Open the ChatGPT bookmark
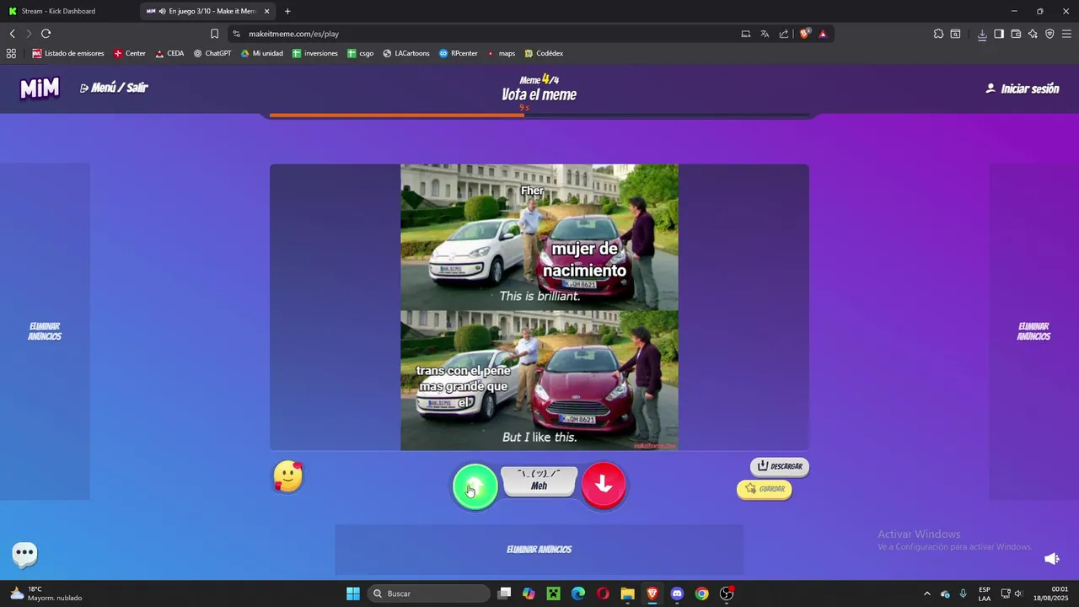 [212, 53]
